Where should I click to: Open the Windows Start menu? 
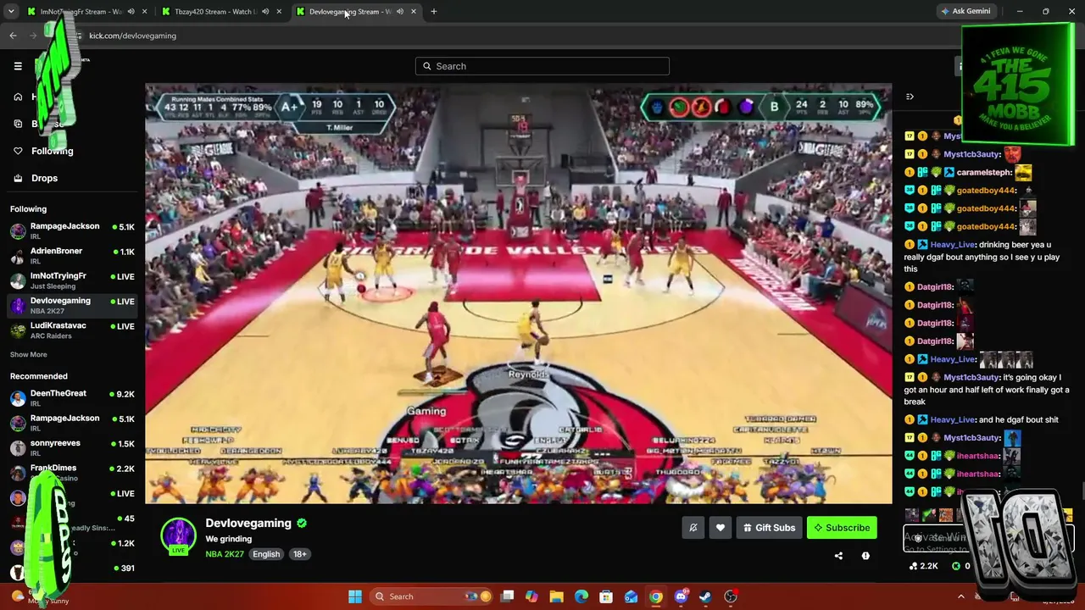pyautogui.click(x=355, y=596)
